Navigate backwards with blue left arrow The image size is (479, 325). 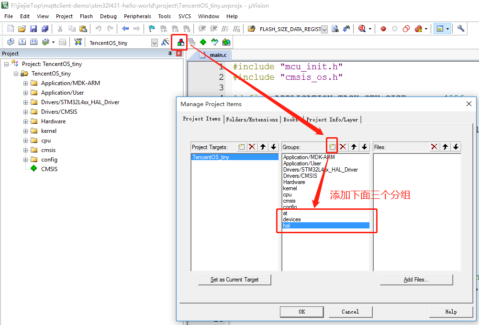point(125,29)
